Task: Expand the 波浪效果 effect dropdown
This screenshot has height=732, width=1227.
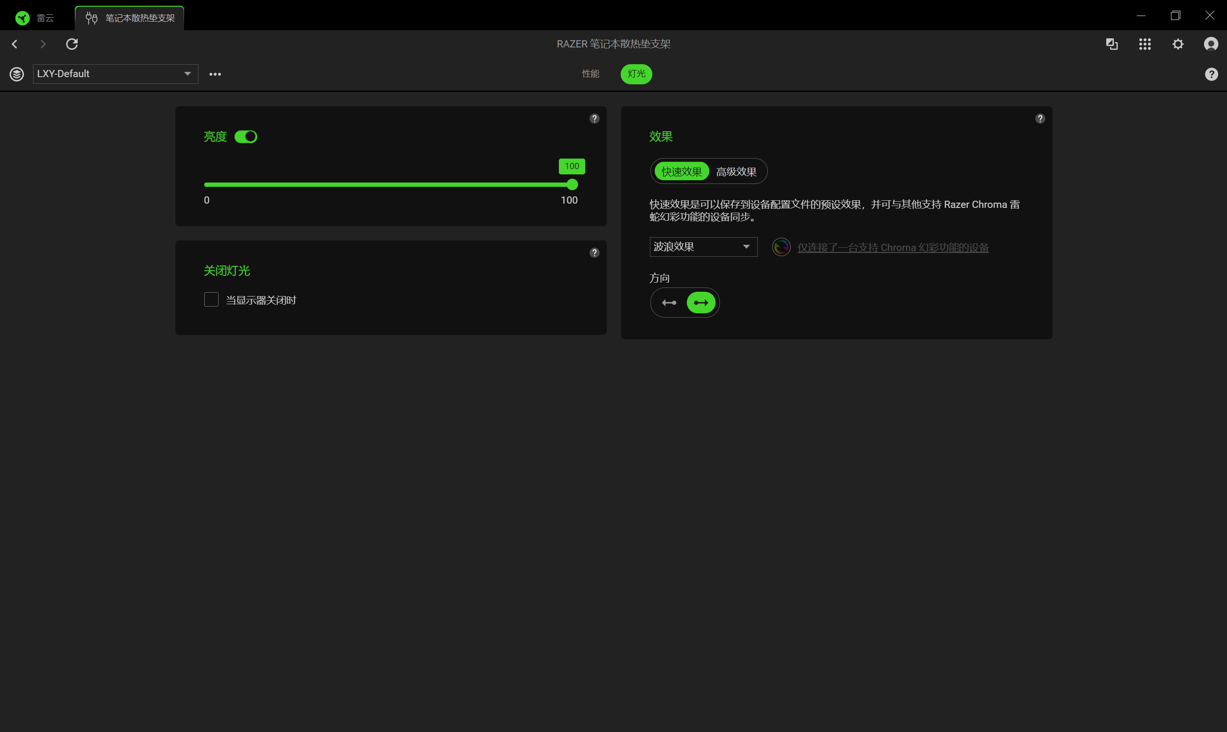Action: click(x=703, y=247)
